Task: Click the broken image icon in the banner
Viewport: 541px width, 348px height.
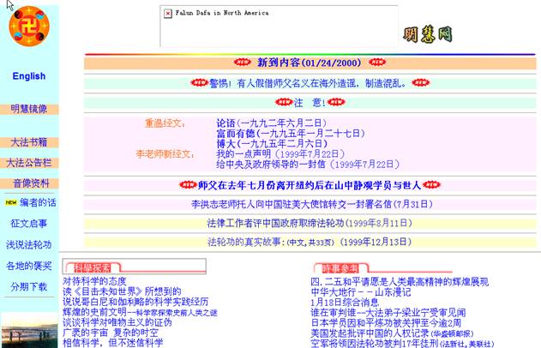Action: point(168,14)
